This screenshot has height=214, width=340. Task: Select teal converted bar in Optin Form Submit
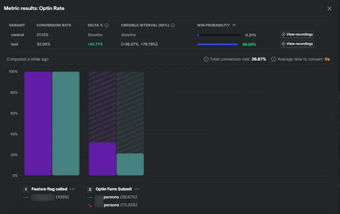point(130,165)
